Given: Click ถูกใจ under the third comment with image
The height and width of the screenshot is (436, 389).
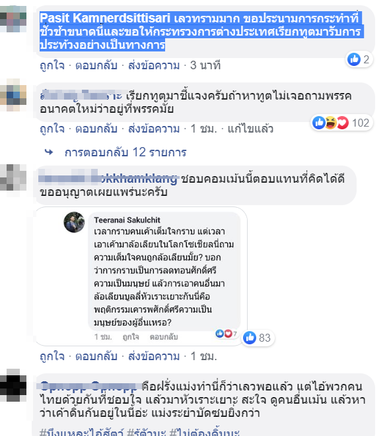Looking at the screenshot, I should click(x=52, y=356).
